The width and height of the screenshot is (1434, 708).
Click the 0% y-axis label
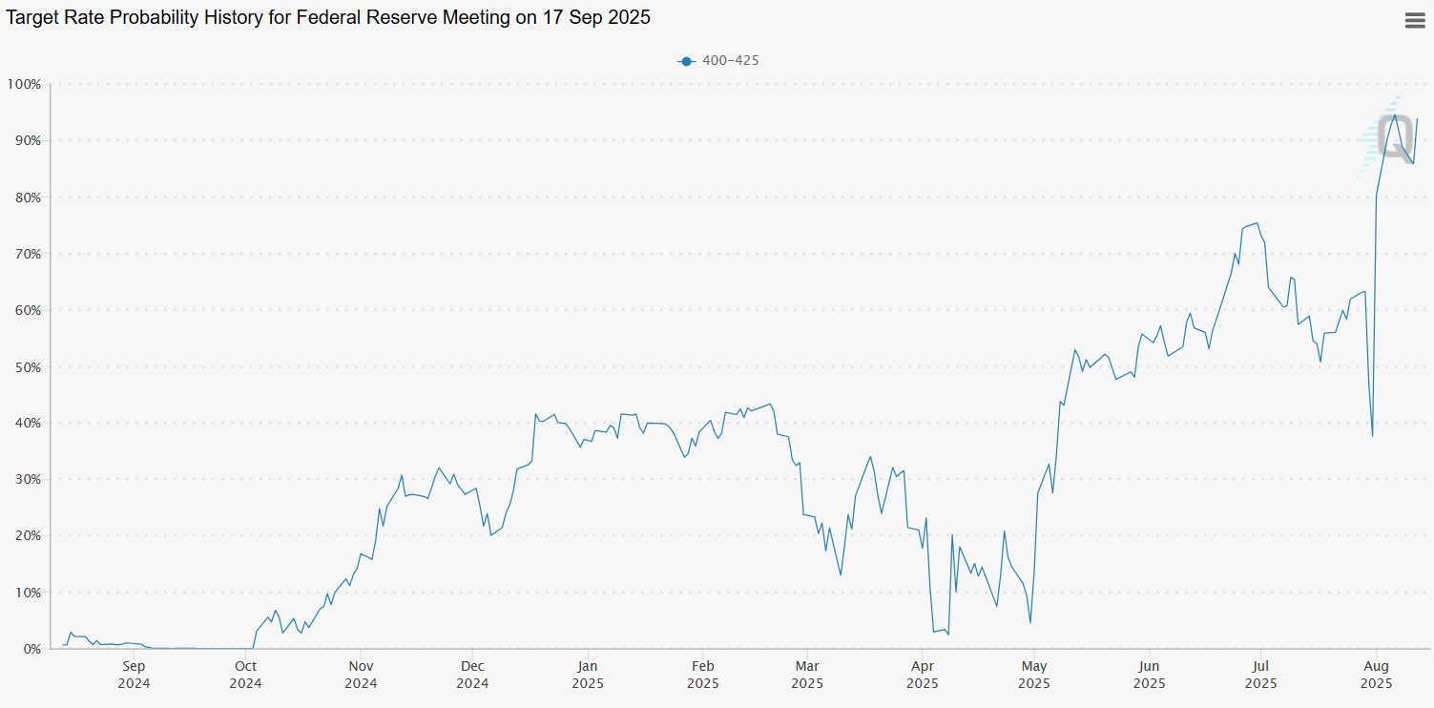click(x=31, y=649)
